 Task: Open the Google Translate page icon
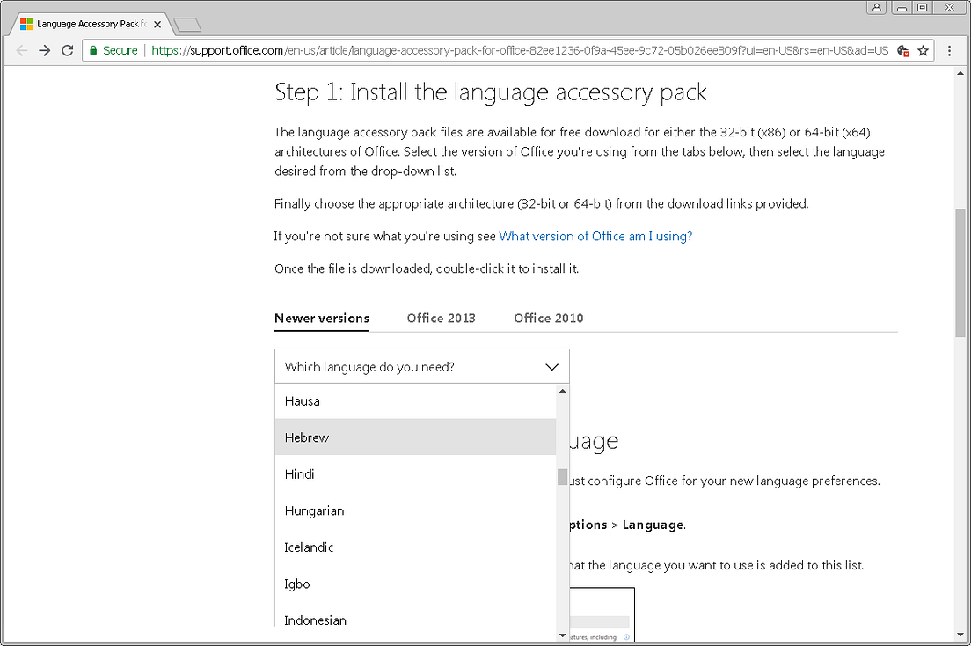point(902,51)
